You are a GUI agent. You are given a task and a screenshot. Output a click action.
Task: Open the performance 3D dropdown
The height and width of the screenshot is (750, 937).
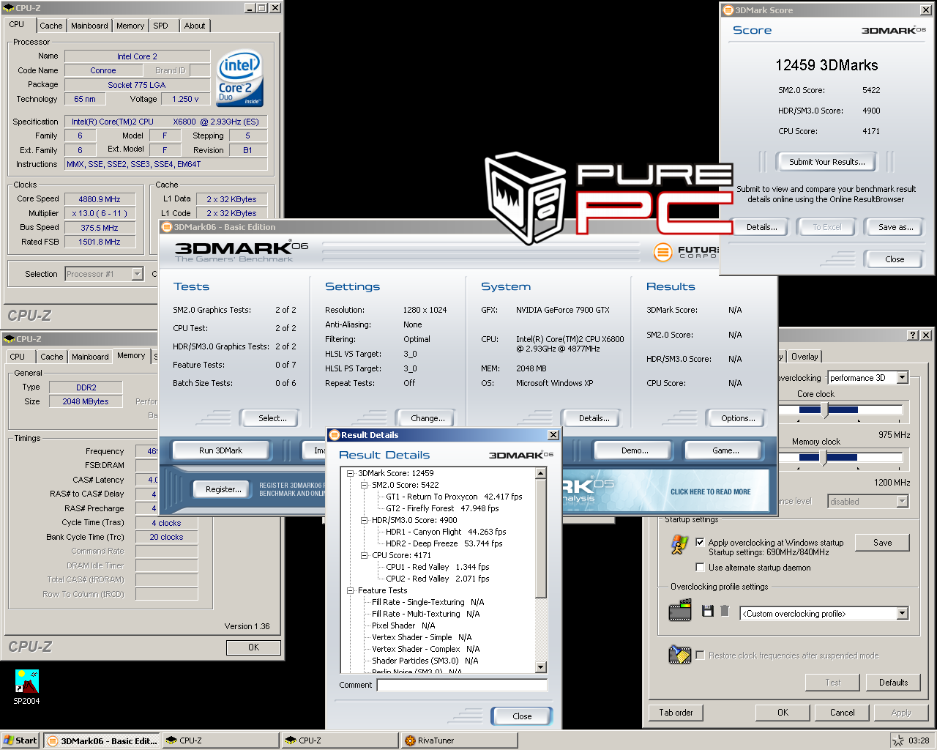pyautogui.click(x=903, y=378)
